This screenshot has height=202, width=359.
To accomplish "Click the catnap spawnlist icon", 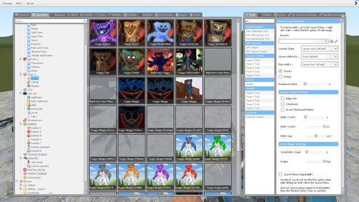I will 29,82.
